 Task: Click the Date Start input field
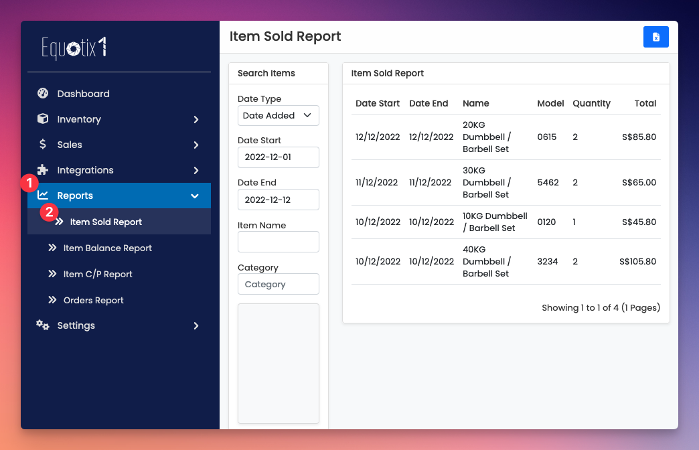point(278,157)
